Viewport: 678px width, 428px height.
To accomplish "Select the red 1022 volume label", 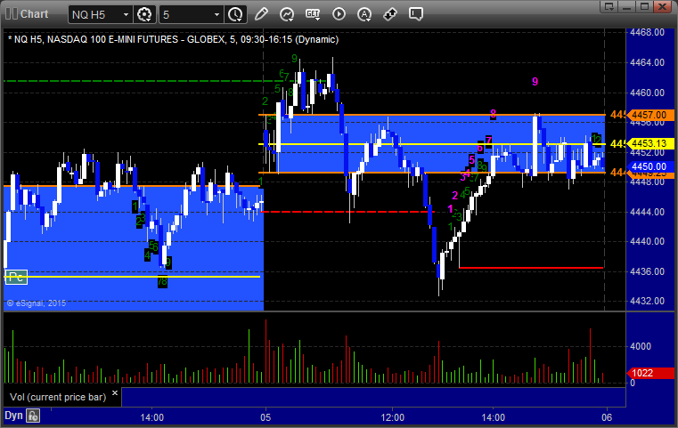I will (650, 373).
